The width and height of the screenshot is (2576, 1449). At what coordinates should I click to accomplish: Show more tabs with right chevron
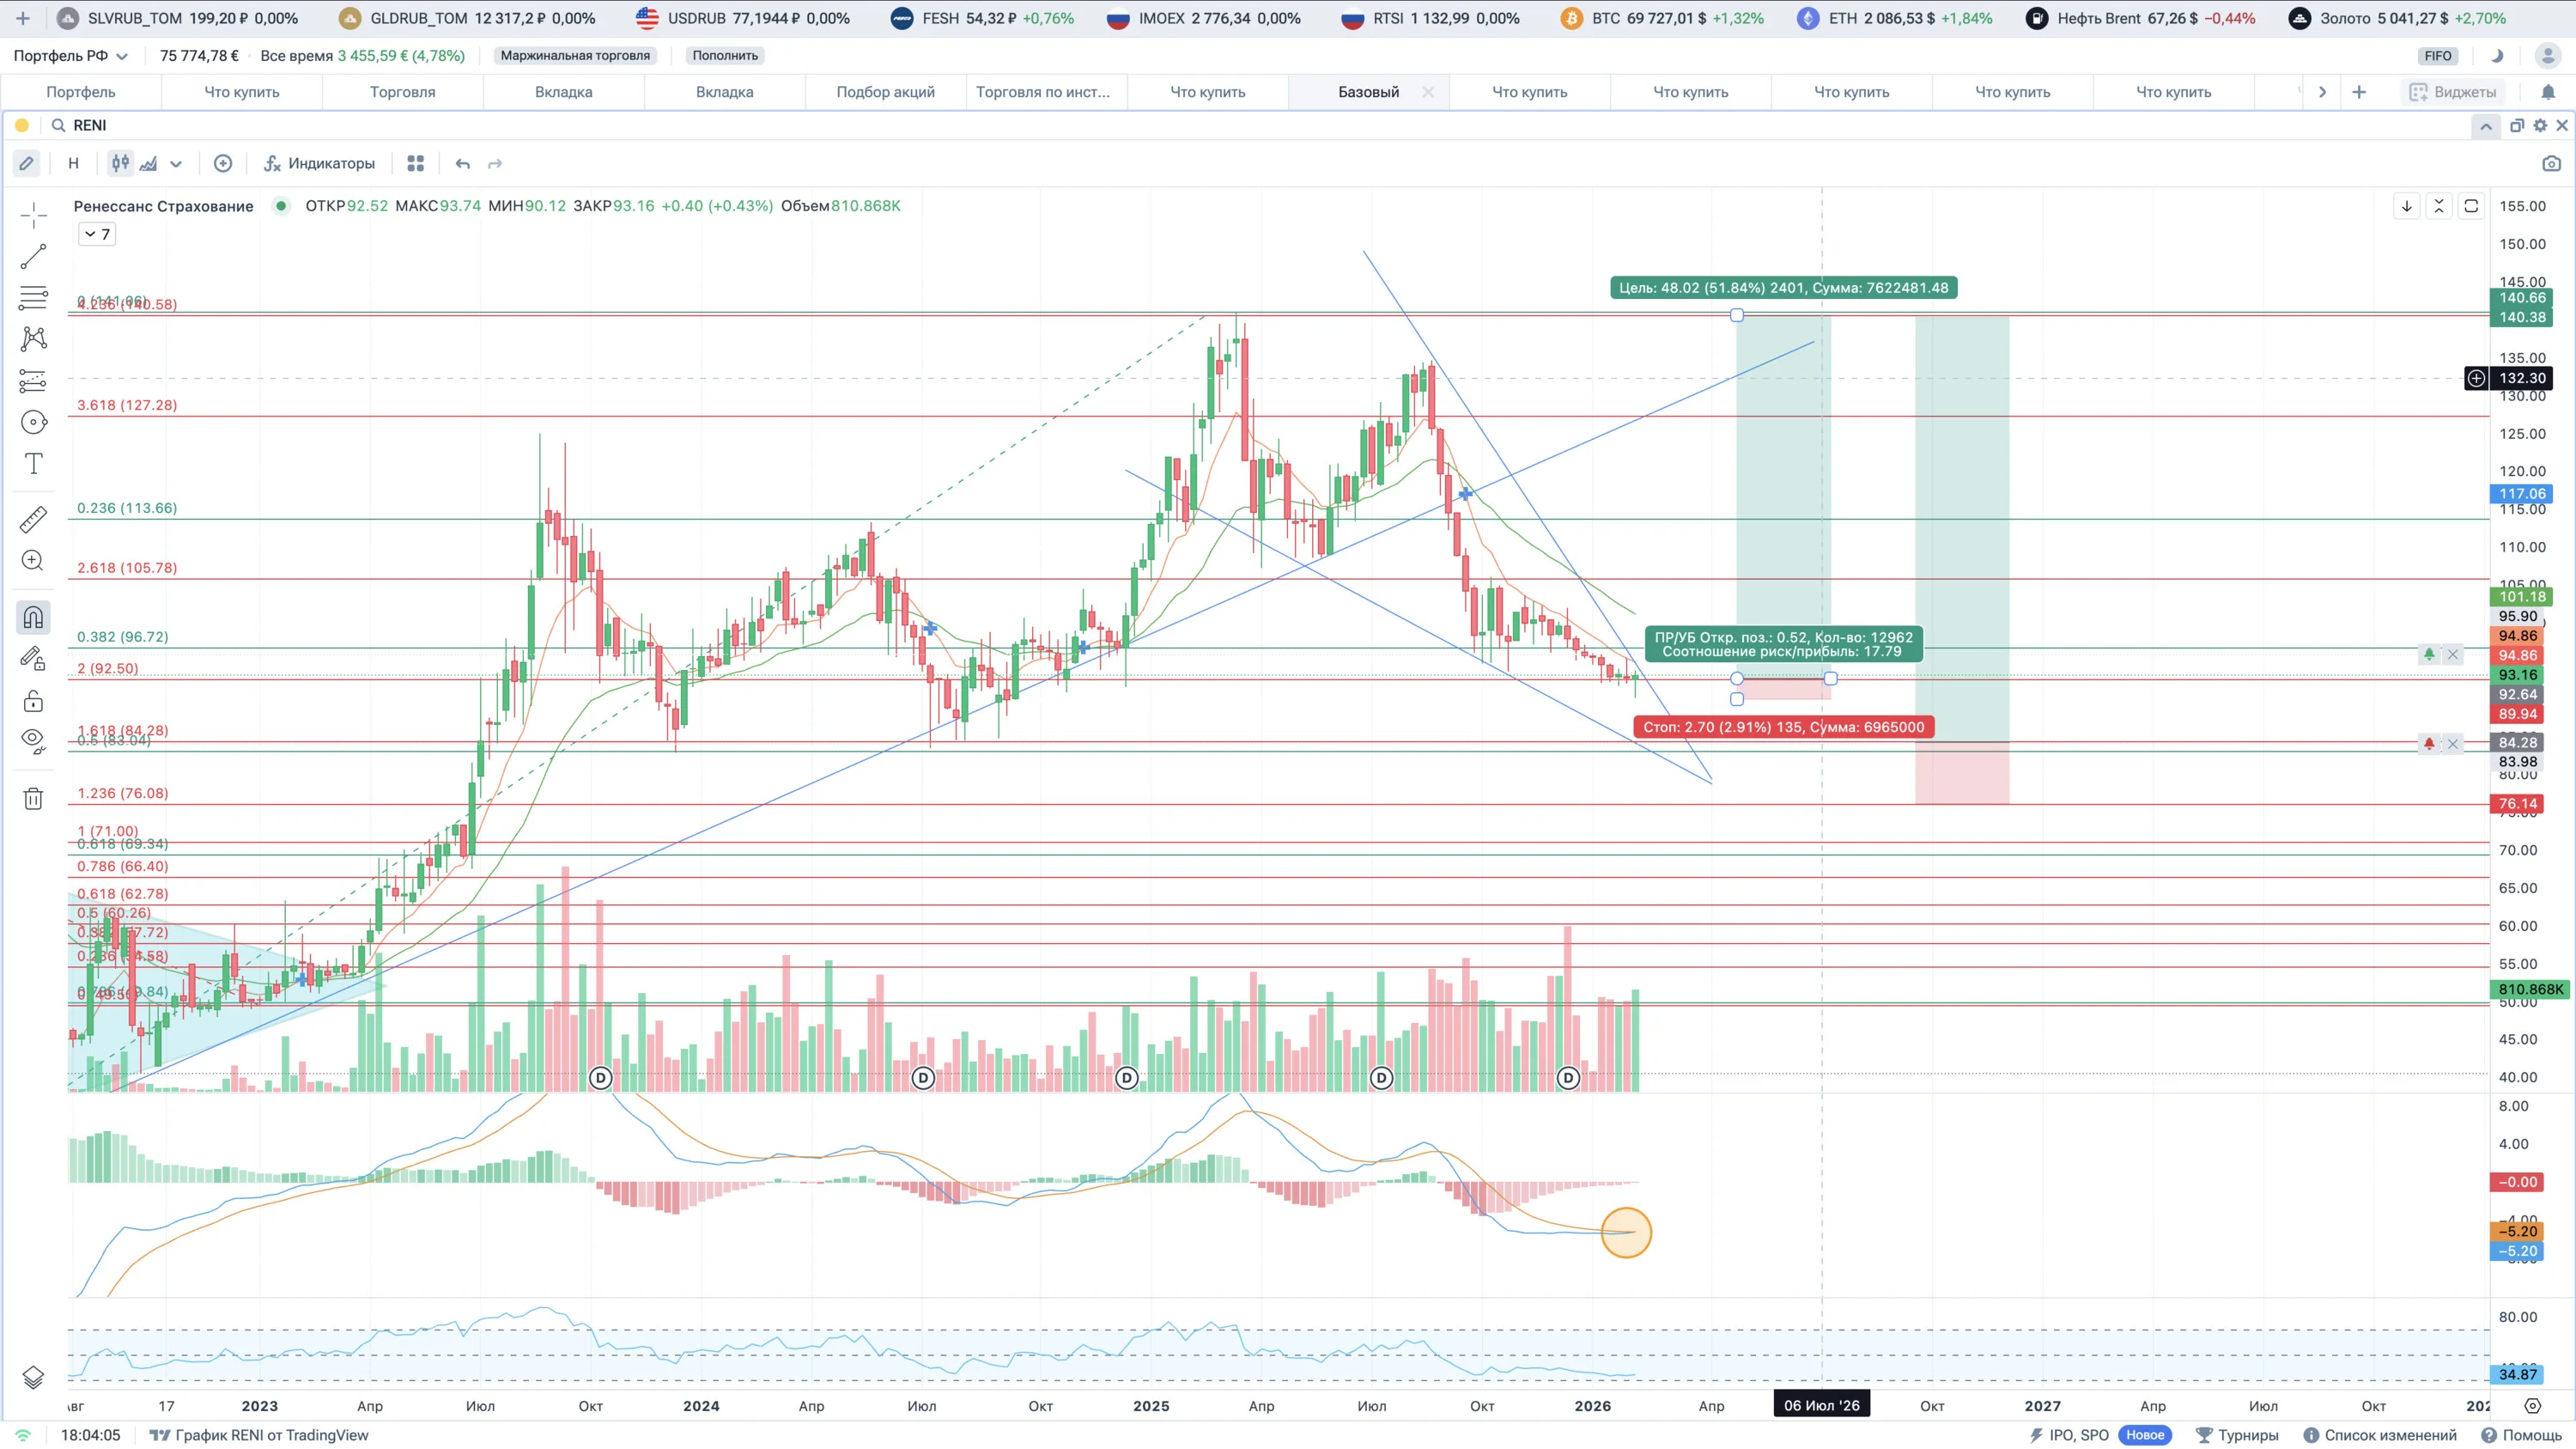click(x=2322, y=92)
